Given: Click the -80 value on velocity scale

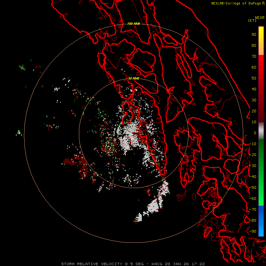Looking at the screenshot, I should [253, 220].
